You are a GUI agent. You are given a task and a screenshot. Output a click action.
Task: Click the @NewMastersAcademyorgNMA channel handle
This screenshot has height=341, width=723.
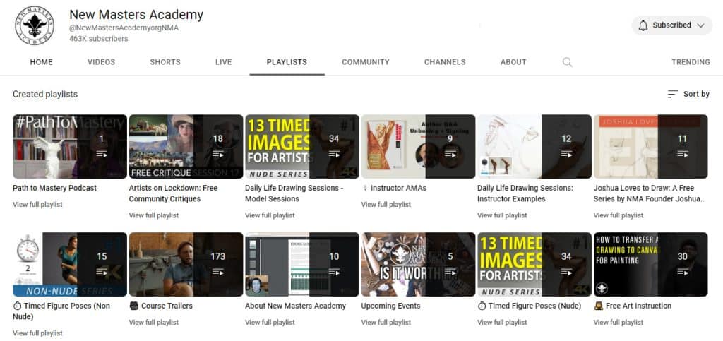(124, 28)
